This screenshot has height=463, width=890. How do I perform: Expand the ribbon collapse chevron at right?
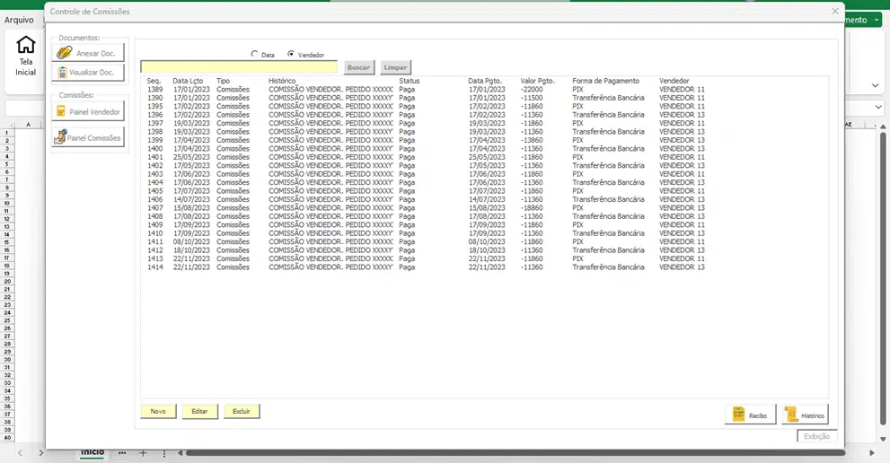pyautogui.click(x=876, y=86)
